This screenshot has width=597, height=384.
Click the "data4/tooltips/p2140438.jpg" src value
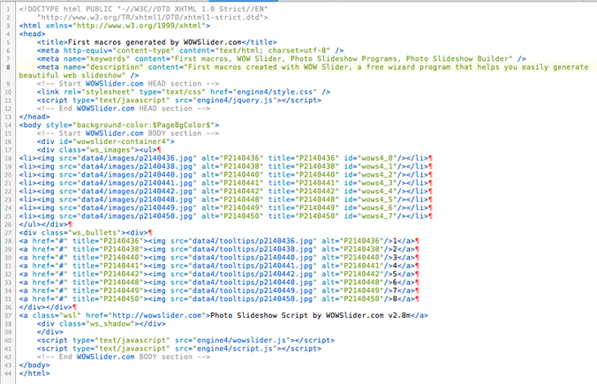point(253,250)
